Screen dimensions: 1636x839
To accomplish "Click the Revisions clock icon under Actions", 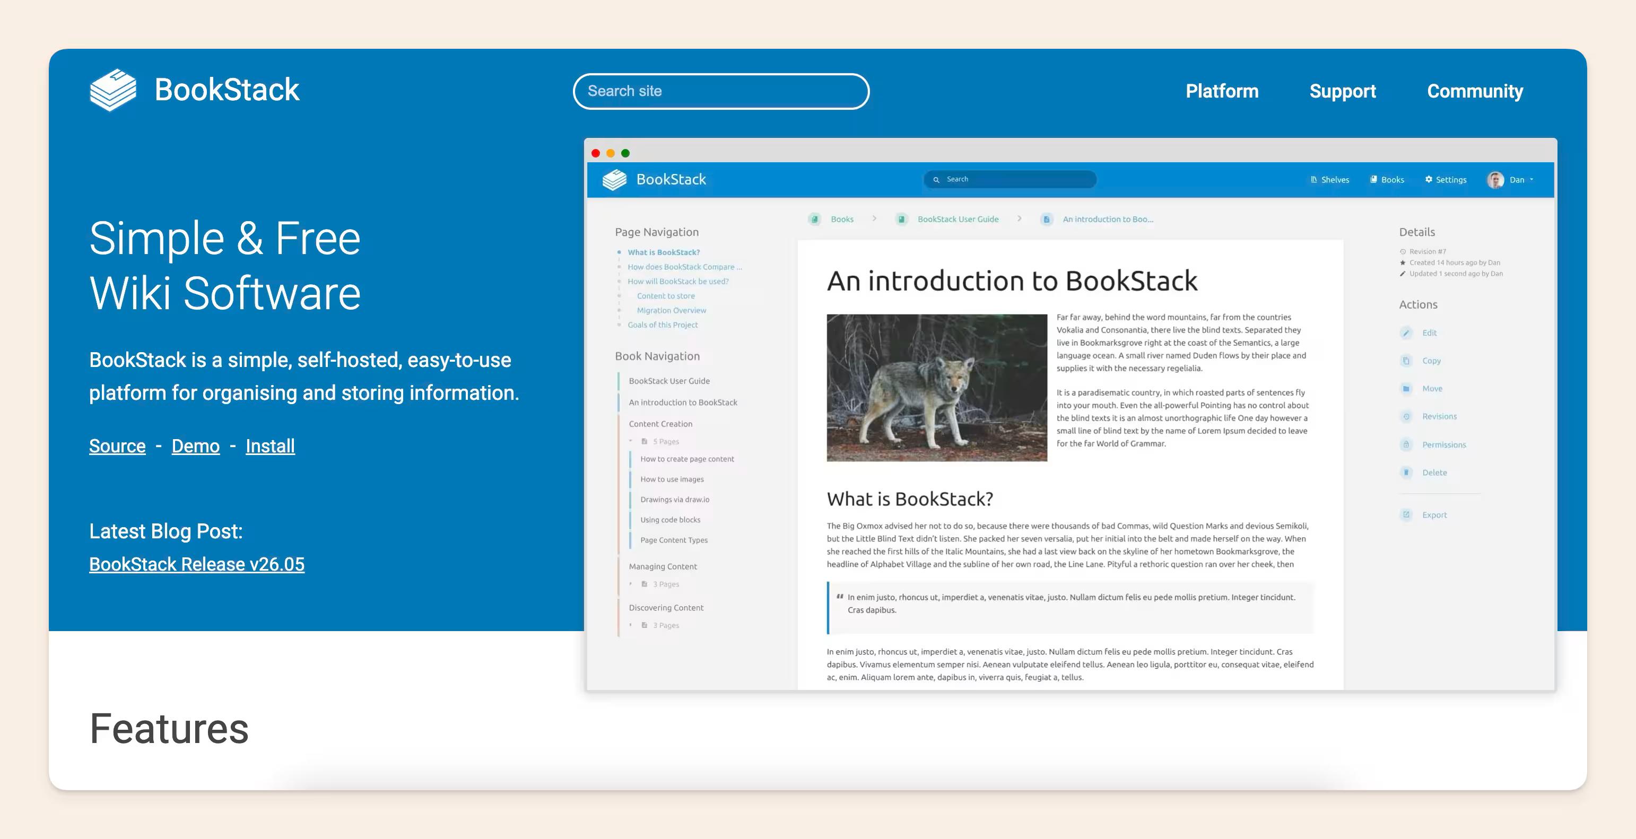I will point(1406,417).
